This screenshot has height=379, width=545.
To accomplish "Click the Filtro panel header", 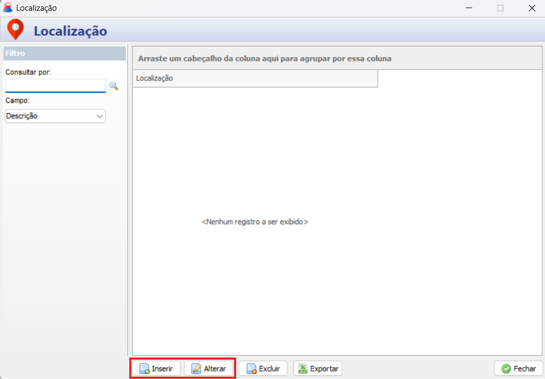I will [64, 53].
